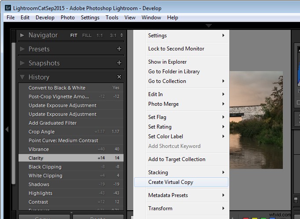Viewport: 300px width, 219px height.
Task: Click the Lightroom Lr application icon
Action: click(8, 8)
